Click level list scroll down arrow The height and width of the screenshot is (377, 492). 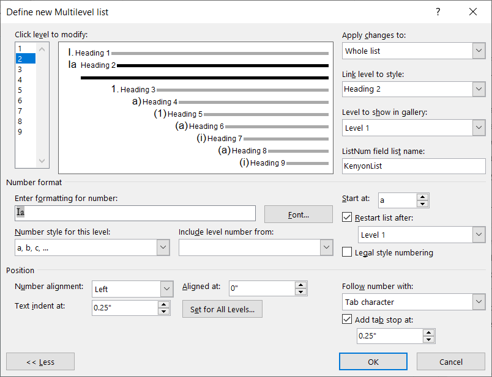coord(42,161)
